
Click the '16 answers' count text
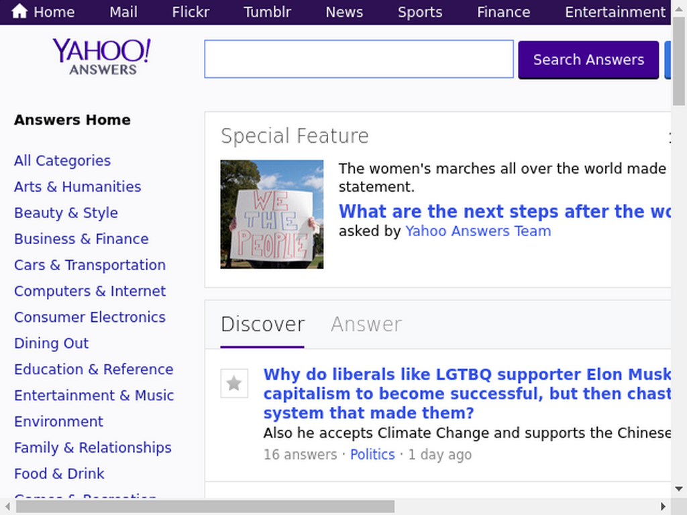[x=300, y=455]
